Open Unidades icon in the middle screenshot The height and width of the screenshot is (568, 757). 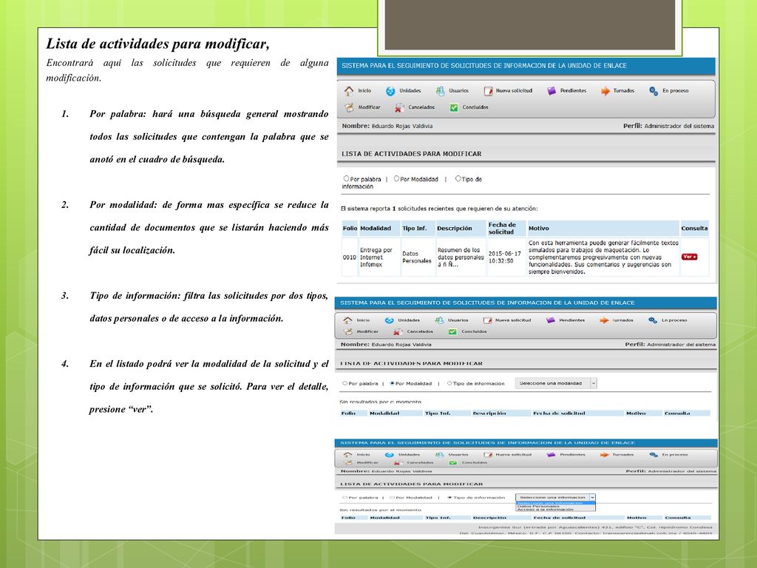click(x=389, y=320)
